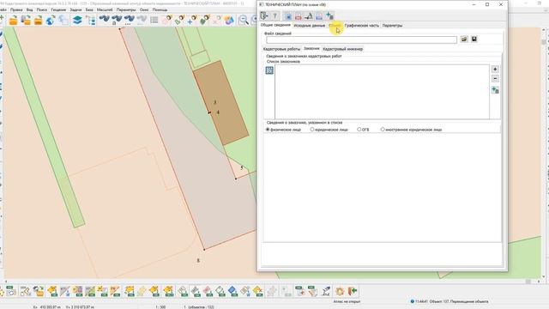The height and width of the screenshot is (309, 549).
Task: Open a file with the folder icon beside Файл сведений
Action: coord(464,39)
